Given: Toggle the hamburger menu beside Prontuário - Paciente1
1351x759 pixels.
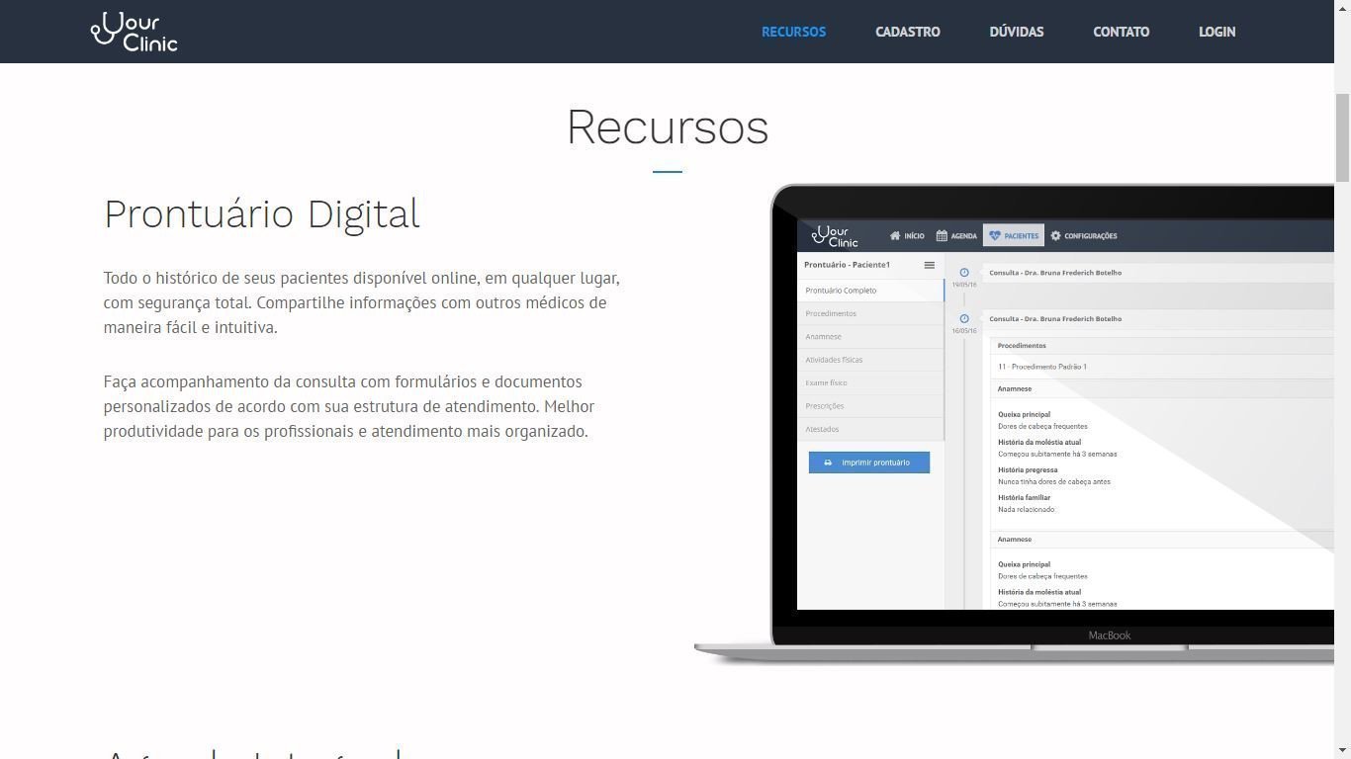Looking at the screenshot, I should point(929,265).
